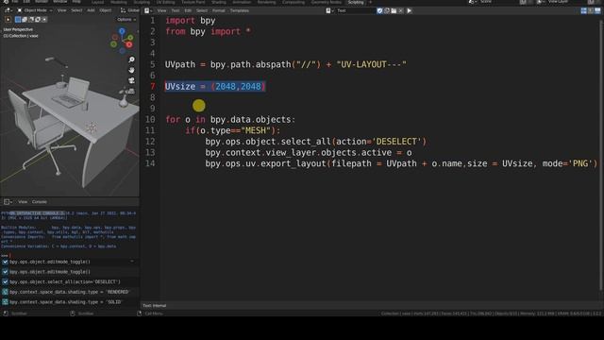Click the new text copy icon beside shield
This screenshot has height=340, width=604.
coord(387,10)
